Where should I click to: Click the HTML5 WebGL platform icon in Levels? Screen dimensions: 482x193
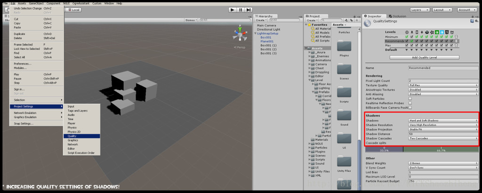447,32
